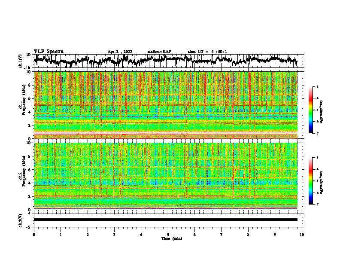
Task: Click the "-7" tick on ch.2 colorbar
Action: pyautogui.click(x=317, y=204)
